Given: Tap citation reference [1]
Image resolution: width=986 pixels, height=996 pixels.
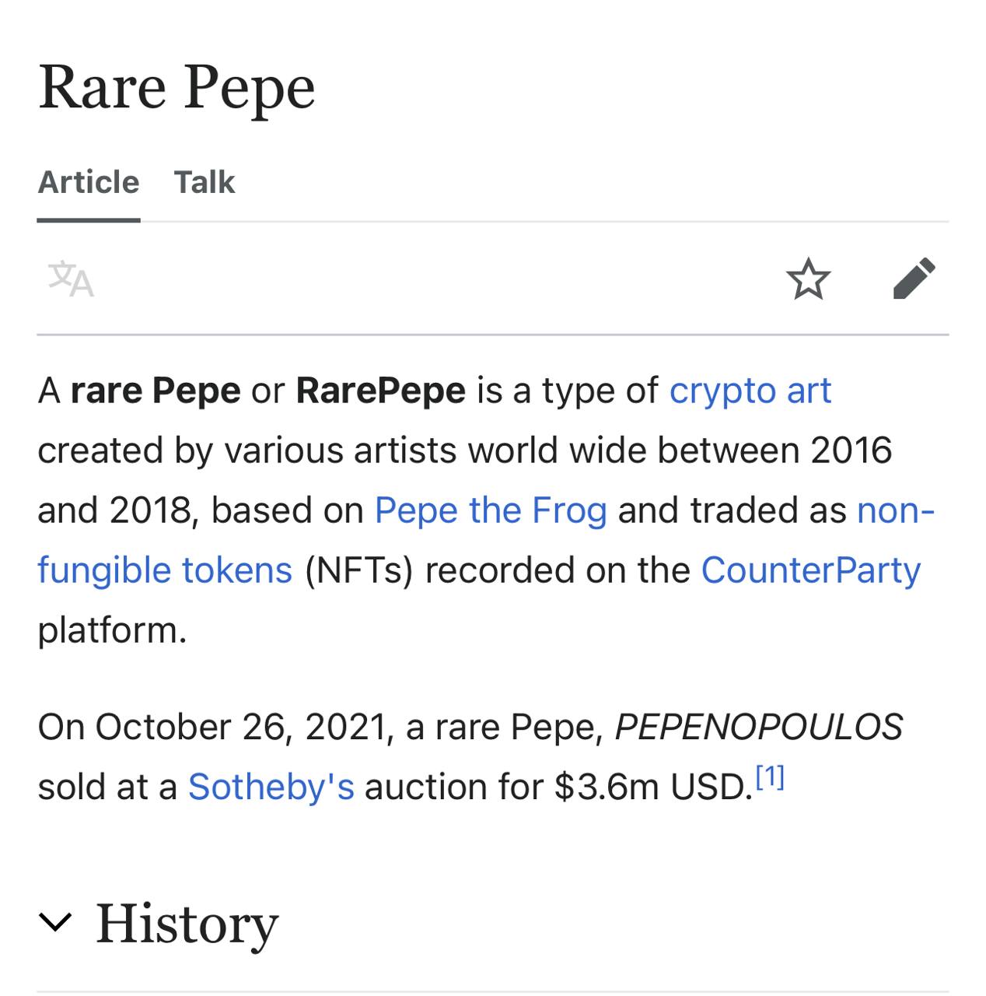Looking at the screenshot, I should (770, 777).
